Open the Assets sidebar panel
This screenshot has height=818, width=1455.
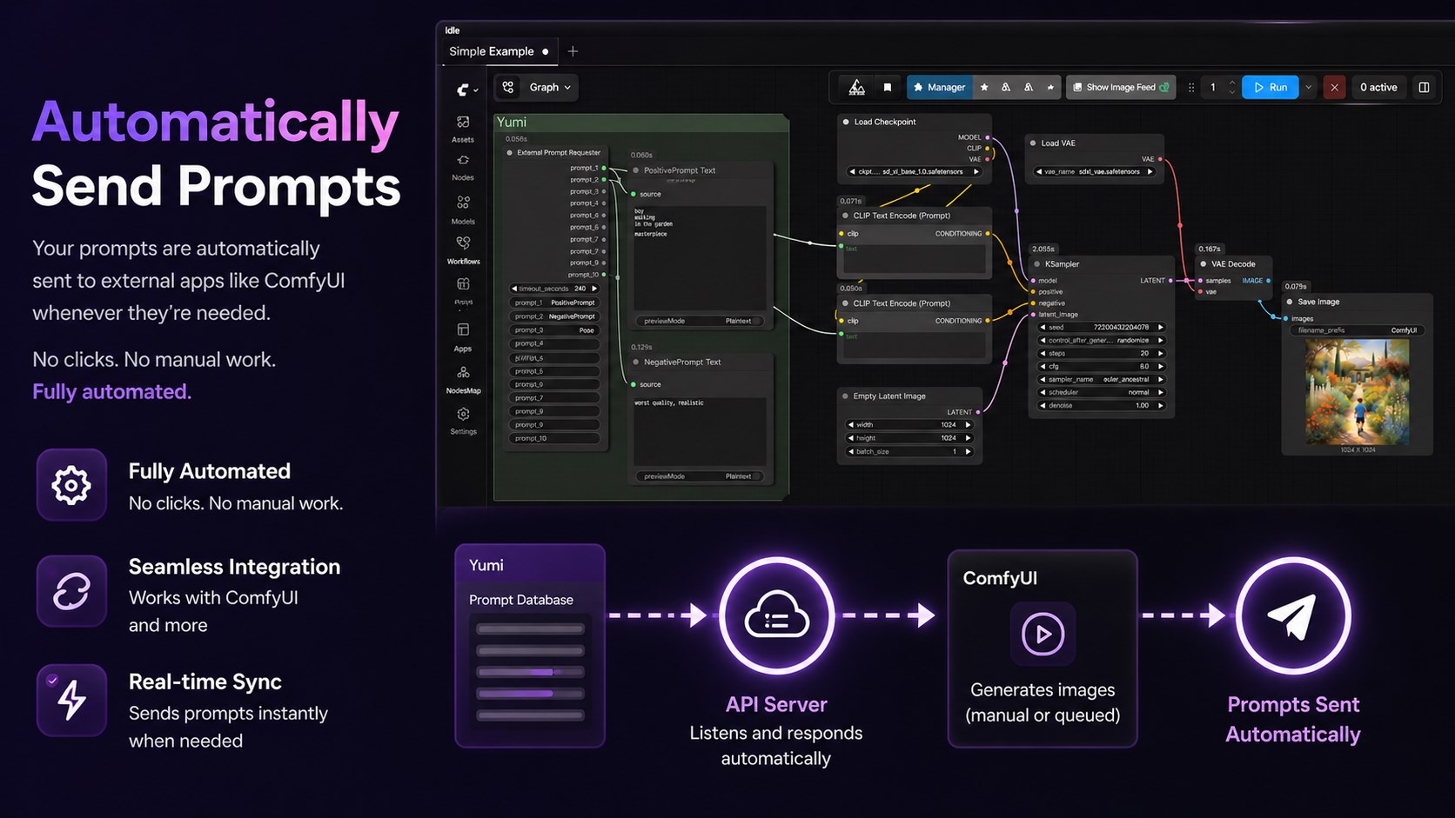tap(463, 128)
